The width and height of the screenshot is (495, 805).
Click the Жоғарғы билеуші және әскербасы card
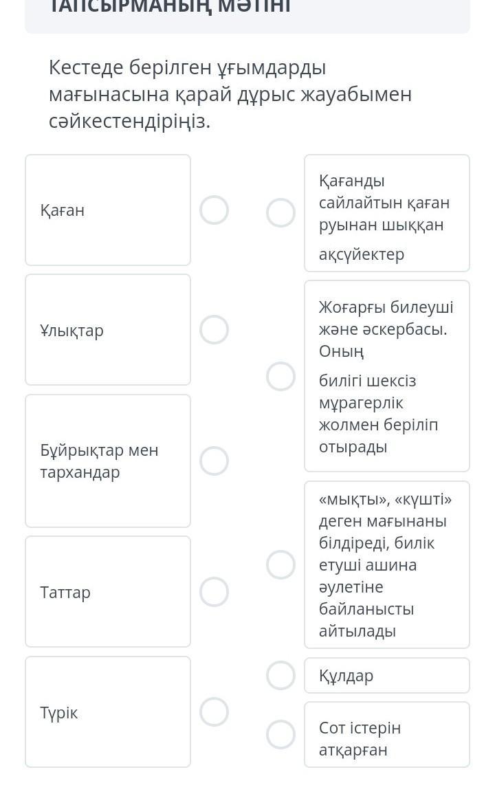coord(386,376)
